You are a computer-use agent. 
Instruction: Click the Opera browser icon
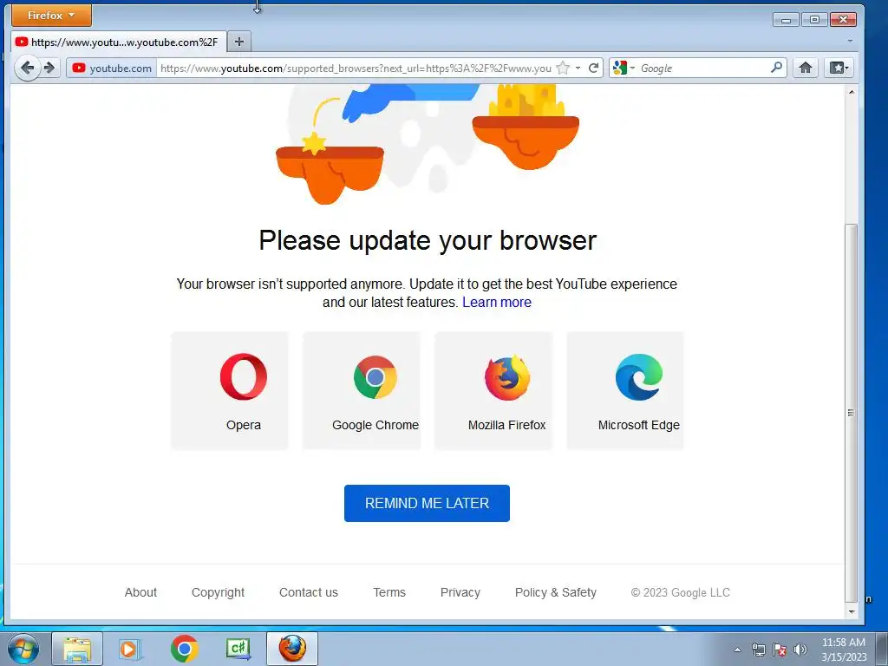(x=244, y=376)
